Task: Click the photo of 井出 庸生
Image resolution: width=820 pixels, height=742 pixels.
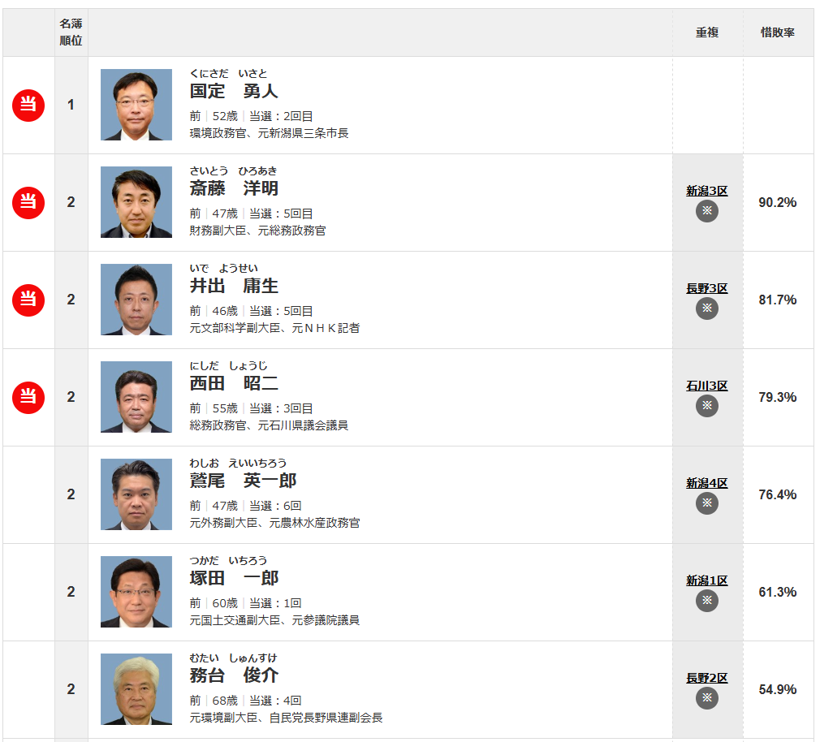Action: 136,300
